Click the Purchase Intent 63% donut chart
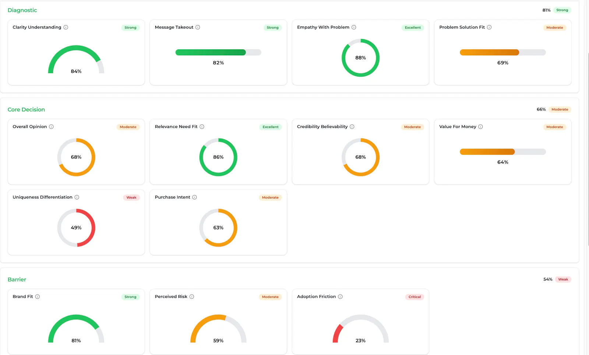589x355 pixels. point(218,228)
